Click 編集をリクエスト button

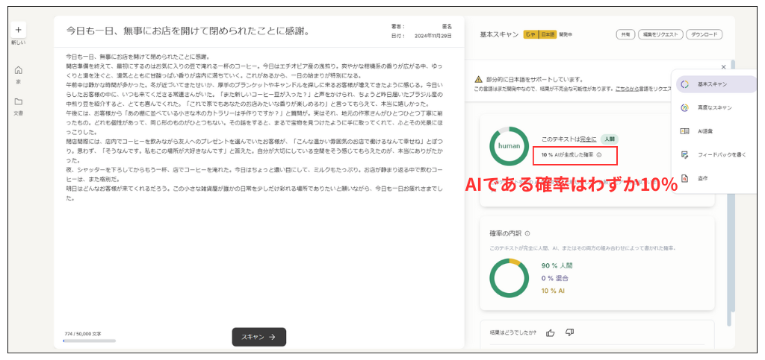pyautogui.click(x=660, y=34)
